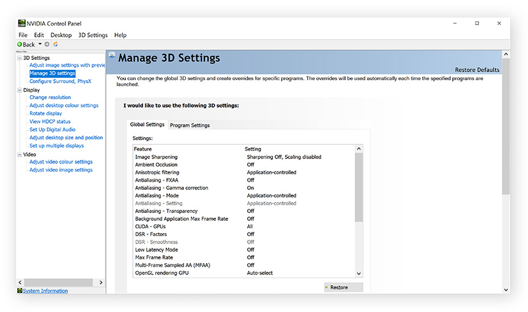Open the 3D Settings menu

(x=93, y=35)
